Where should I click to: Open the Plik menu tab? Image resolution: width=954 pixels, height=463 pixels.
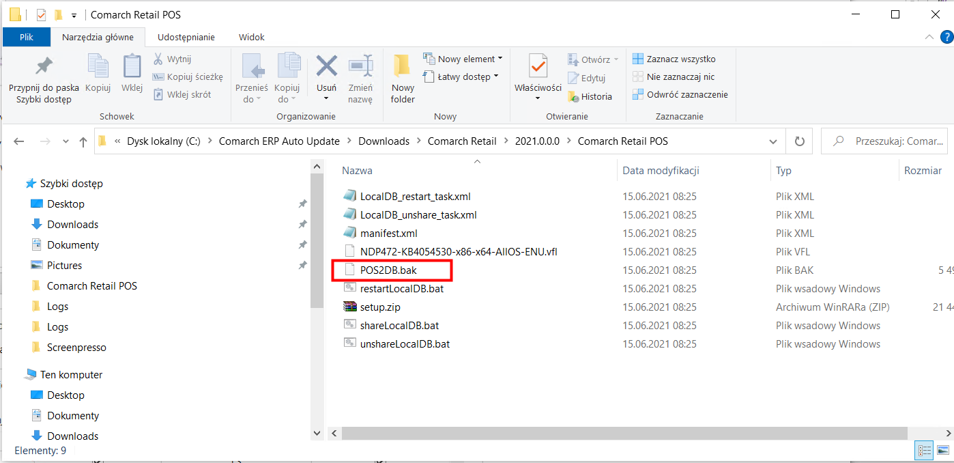coord(27,37)
